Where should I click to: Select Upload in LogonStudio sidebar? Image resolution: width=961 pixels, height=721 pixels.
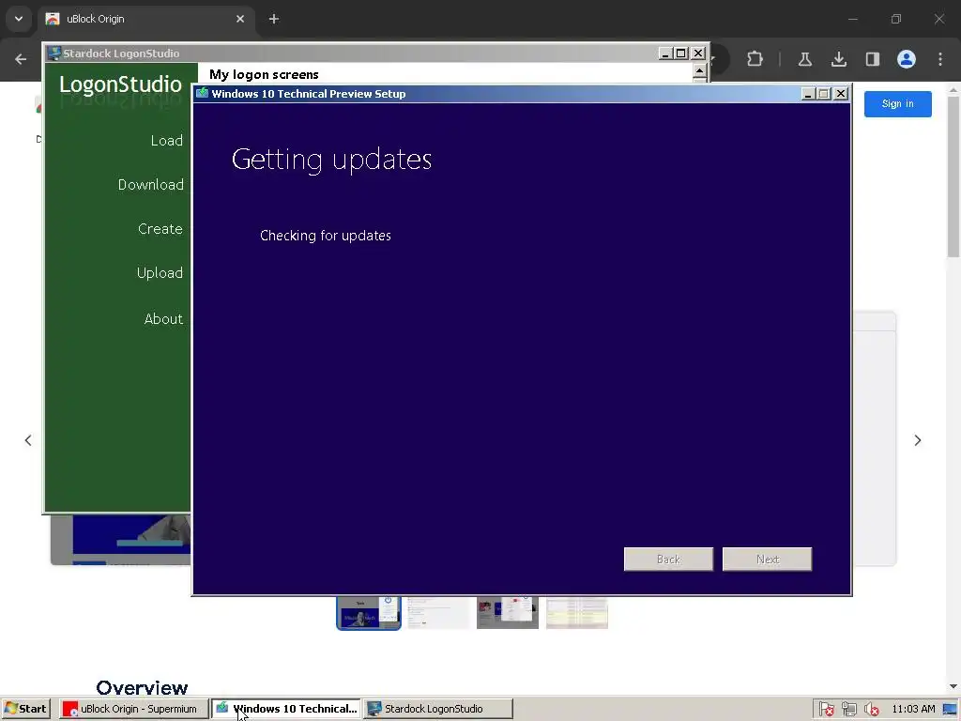tap(160, 273)
